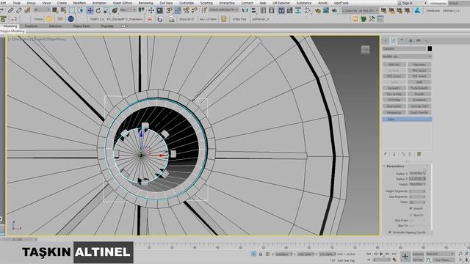Open the Display panel icon
Screen dimensions: 470x264
tap(419, 41)
